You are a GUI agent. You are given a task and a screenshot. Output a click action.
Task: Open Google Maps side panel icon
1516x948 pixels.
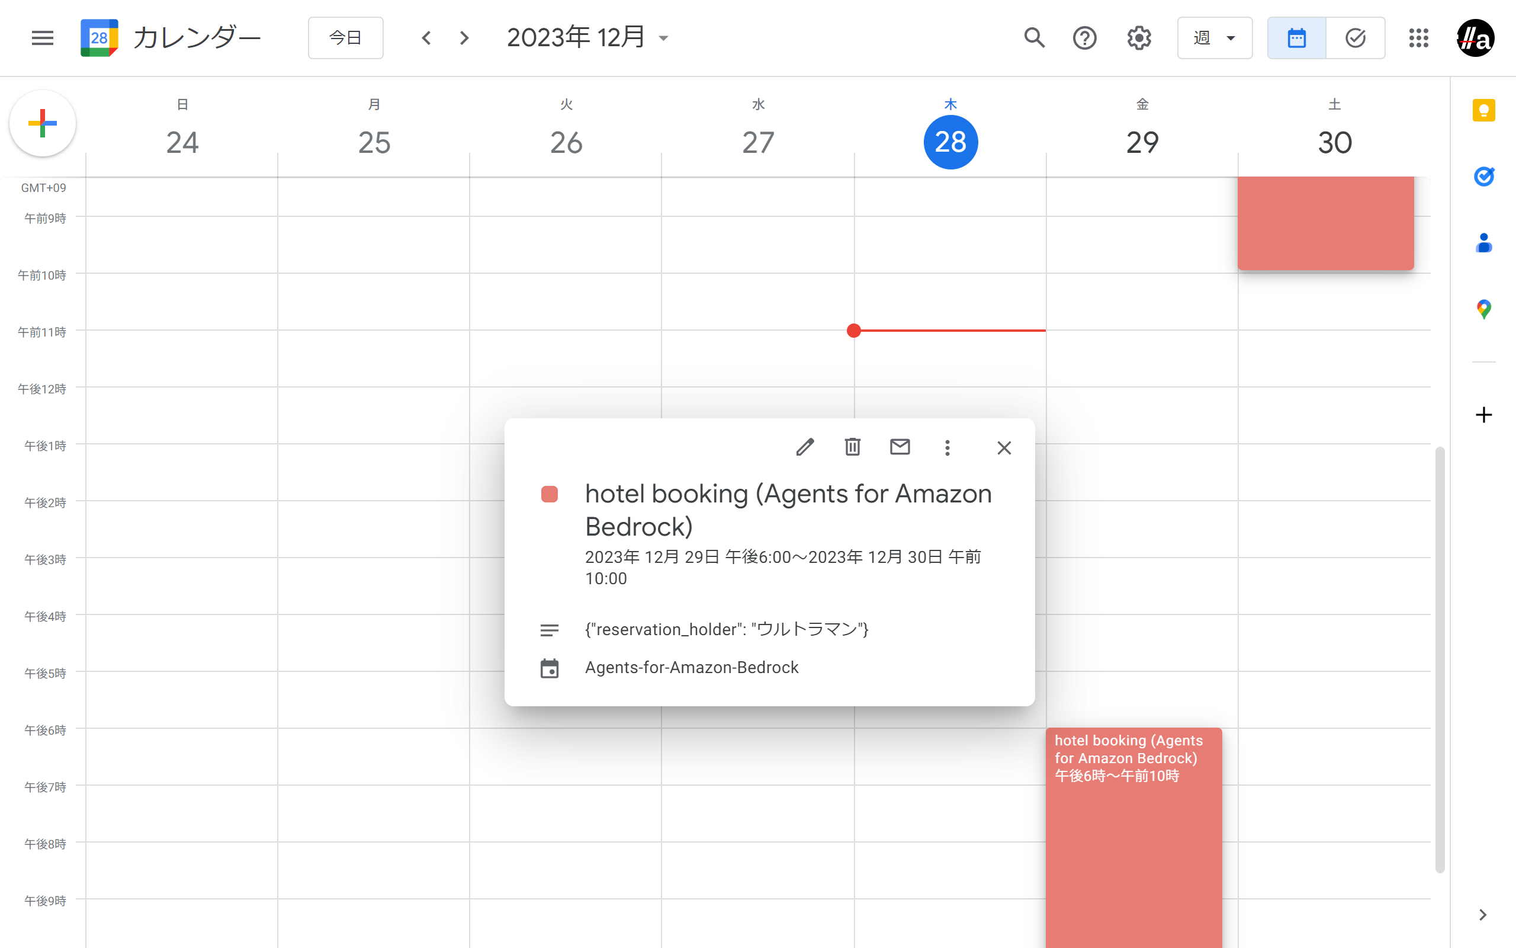[x=1483, y=309]
